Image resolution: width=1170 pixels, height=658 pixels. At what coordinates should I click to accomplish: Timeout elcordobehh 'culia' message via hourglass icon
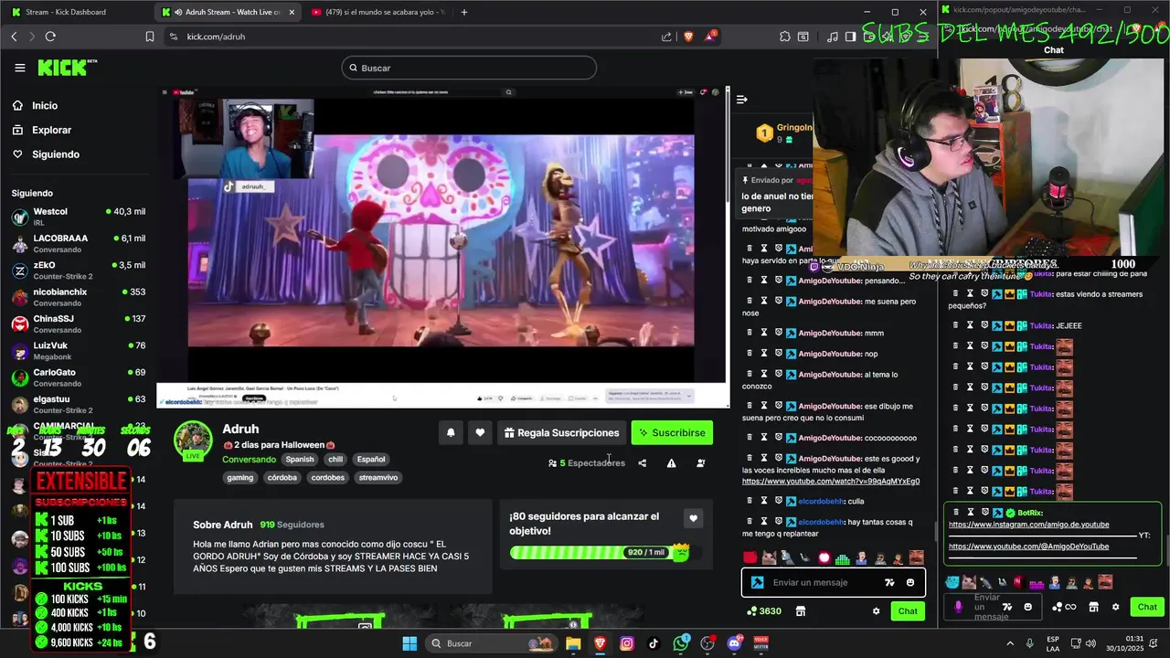pos(764,501)
